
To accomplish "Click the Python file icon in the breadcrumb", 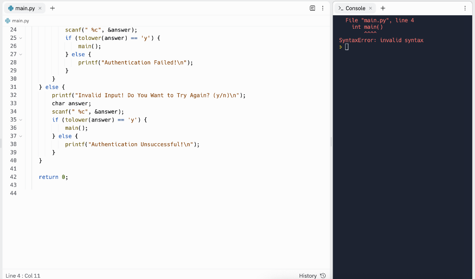I will coord(7,20).
